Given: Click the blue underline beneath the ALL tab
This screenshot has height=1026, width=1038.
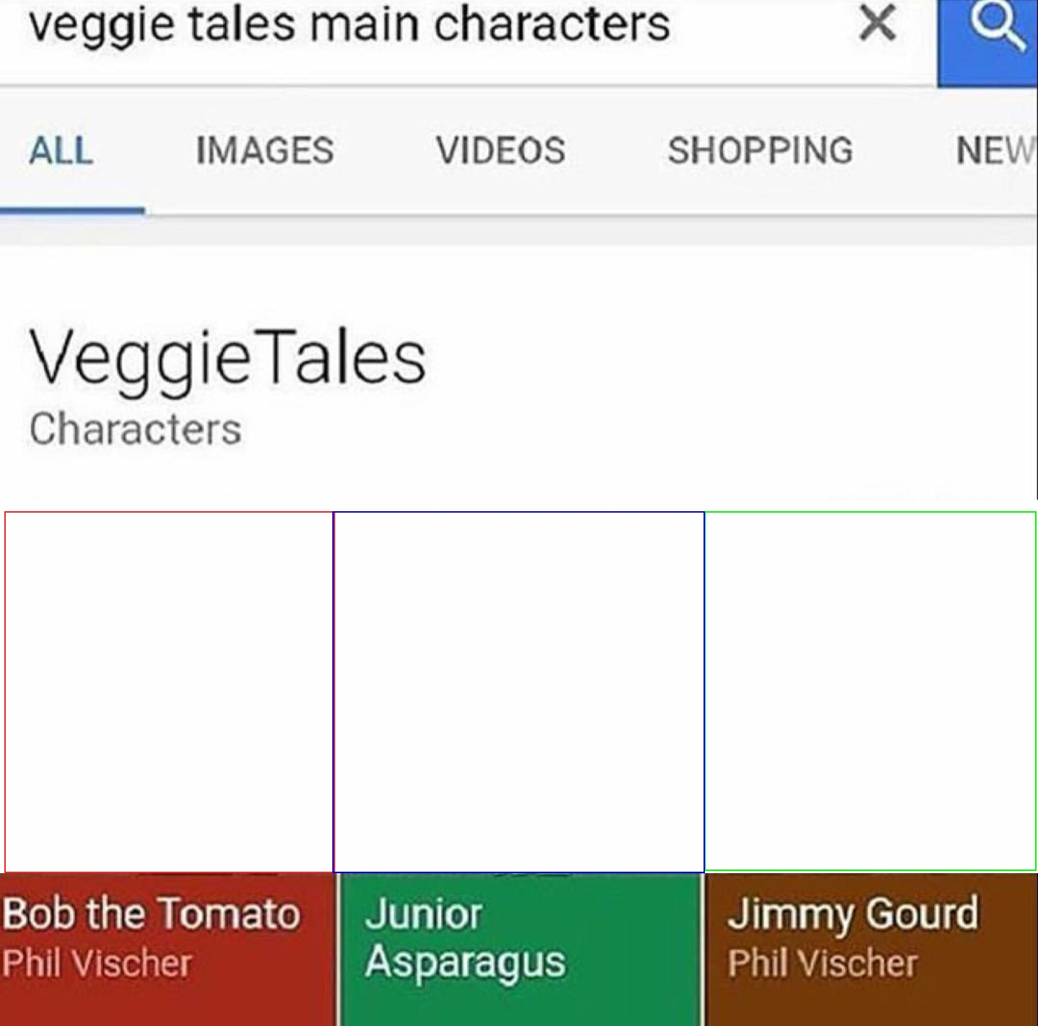Looking at the screenshot, I should point(72,211).
